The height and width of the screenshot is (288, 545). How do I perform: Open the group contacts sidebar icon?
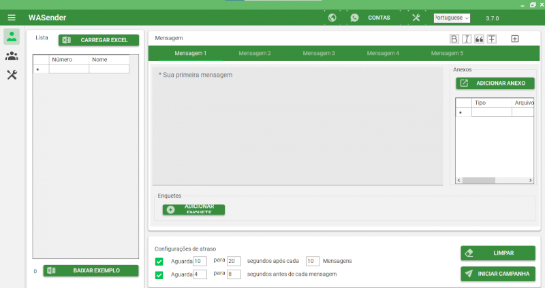12,56
